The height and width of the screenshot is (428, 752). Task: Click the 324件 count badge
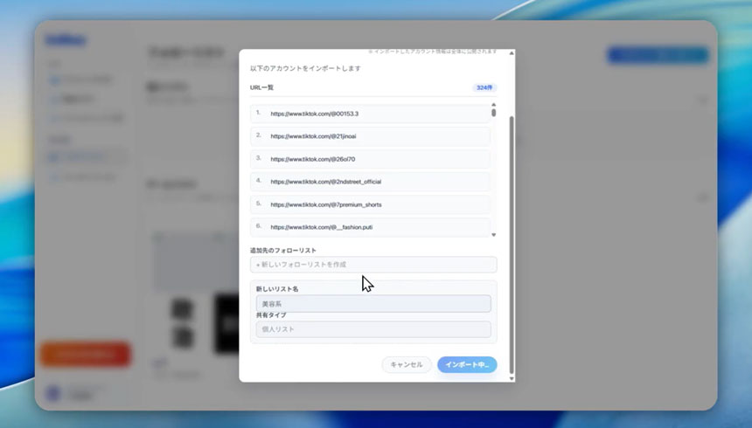click(x=484, y=87)
